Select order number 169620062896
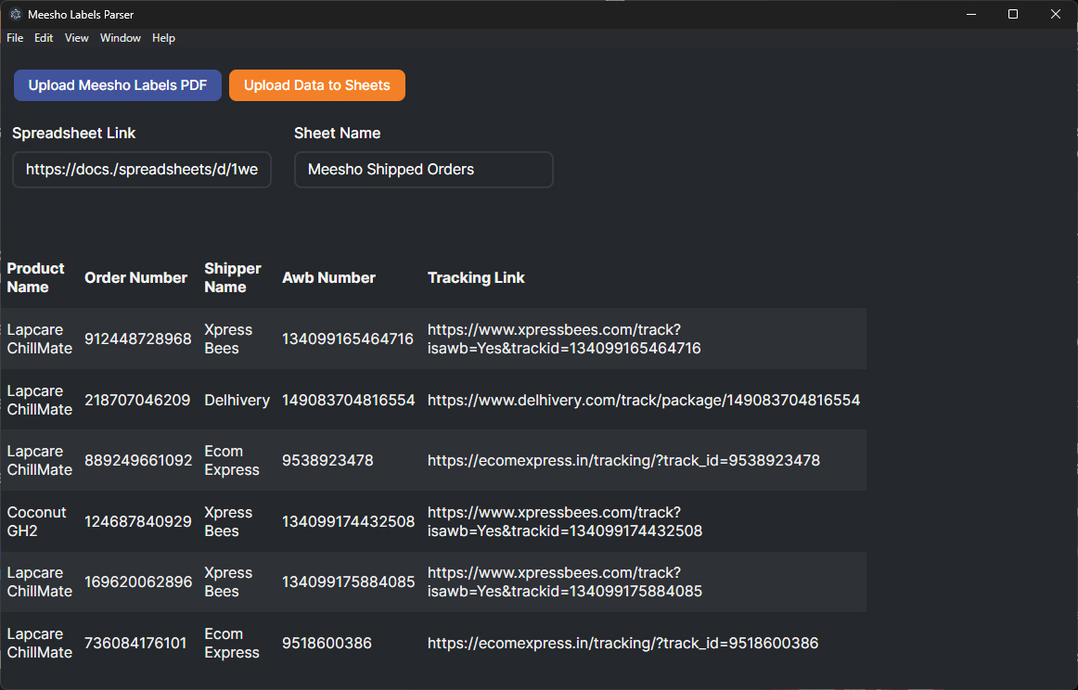This screenshot has width=1078, height=690. (138, 582)
